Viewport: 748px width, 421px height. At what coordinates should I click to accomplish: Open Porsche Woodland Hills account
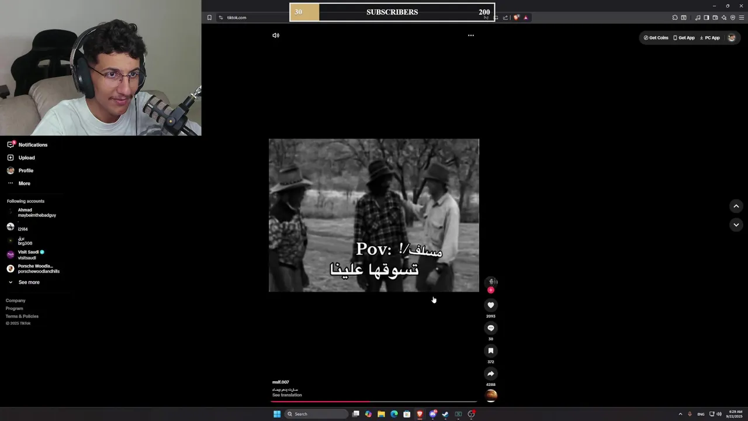[x=33, y=268]
